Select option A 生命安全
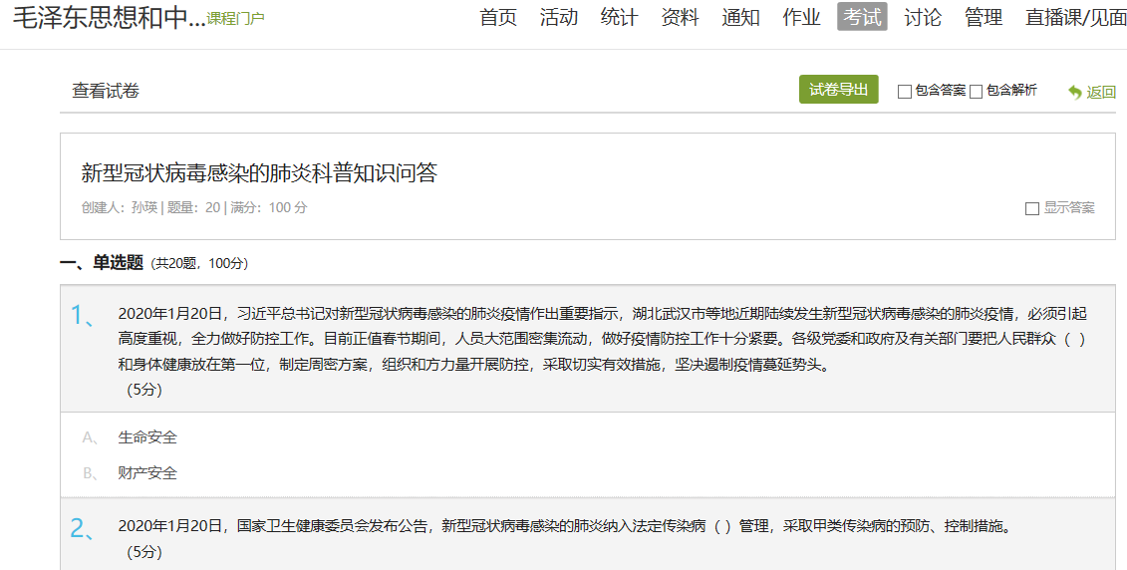This screenshot has height=570, width=1127. pyautogui.click(x=147, y=437)
